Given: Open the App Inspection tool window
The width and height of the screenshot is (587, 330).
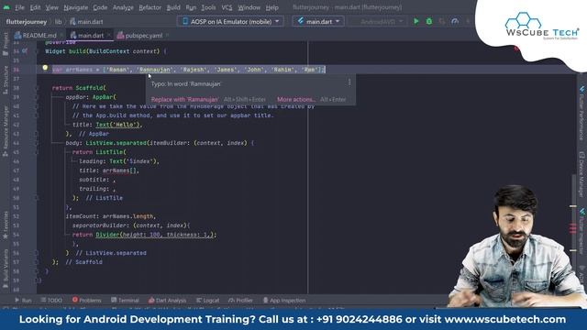Looking at the screenshot, I should tap(284, 300).
